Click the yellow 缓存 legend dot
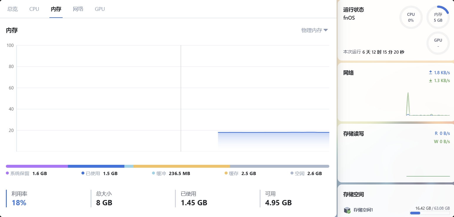The height and width of the screenshot is (217, 454). click(x=226, y=173)
